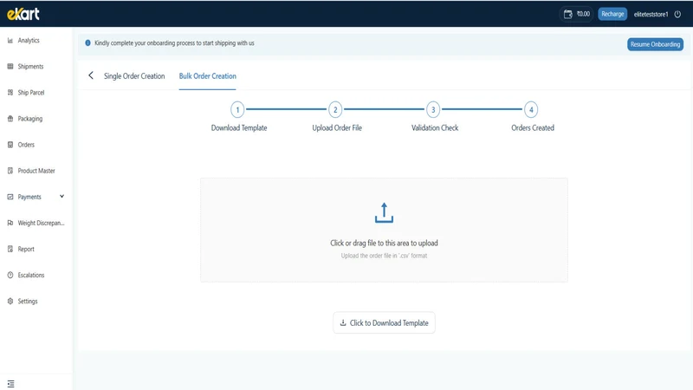
Task: Select the Ship Parcel icon
Action: click(10, 93)
